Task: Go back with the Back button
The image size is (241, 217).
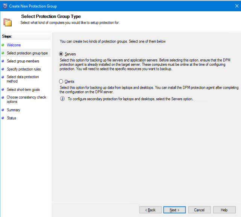Action: click(150, 210)
